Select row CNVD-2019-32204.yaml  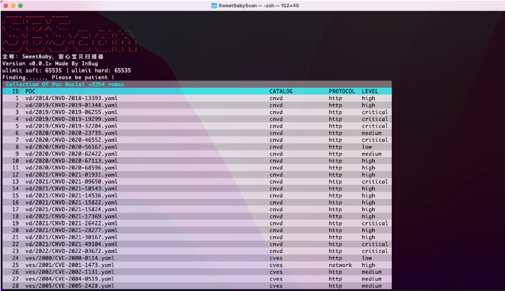click(x=197, y=126)
